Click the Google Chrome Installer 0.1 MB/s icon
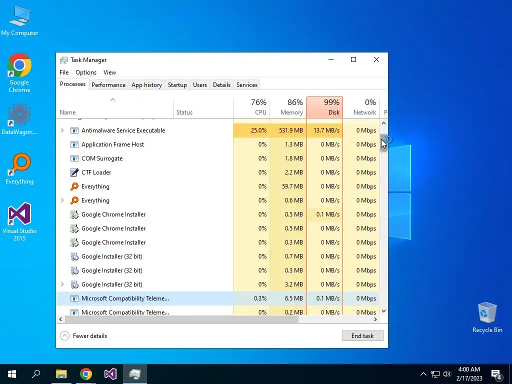Viewport: 512px width, 384px height. (x=74, y=214)
